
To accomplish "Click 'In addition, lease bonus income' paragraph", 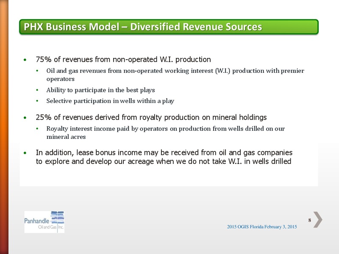I will point(164,157).
